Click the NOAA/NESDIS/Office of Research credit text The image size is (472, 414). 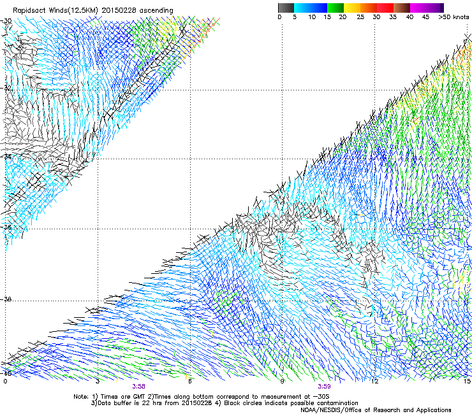pos(376,410)
